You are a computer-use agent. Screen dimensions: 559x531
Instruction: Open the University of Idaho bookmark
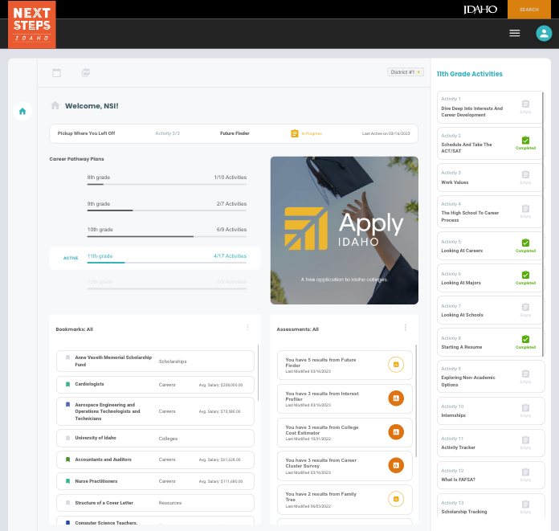click(x=155, y=438)
